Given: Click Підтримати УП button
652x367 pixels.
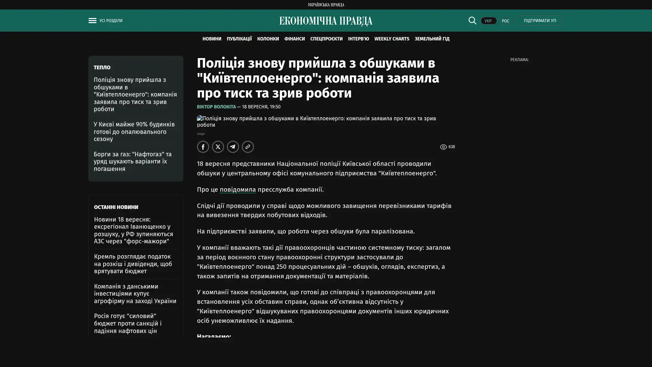Looking at the screenshot, I should point(540,21).
